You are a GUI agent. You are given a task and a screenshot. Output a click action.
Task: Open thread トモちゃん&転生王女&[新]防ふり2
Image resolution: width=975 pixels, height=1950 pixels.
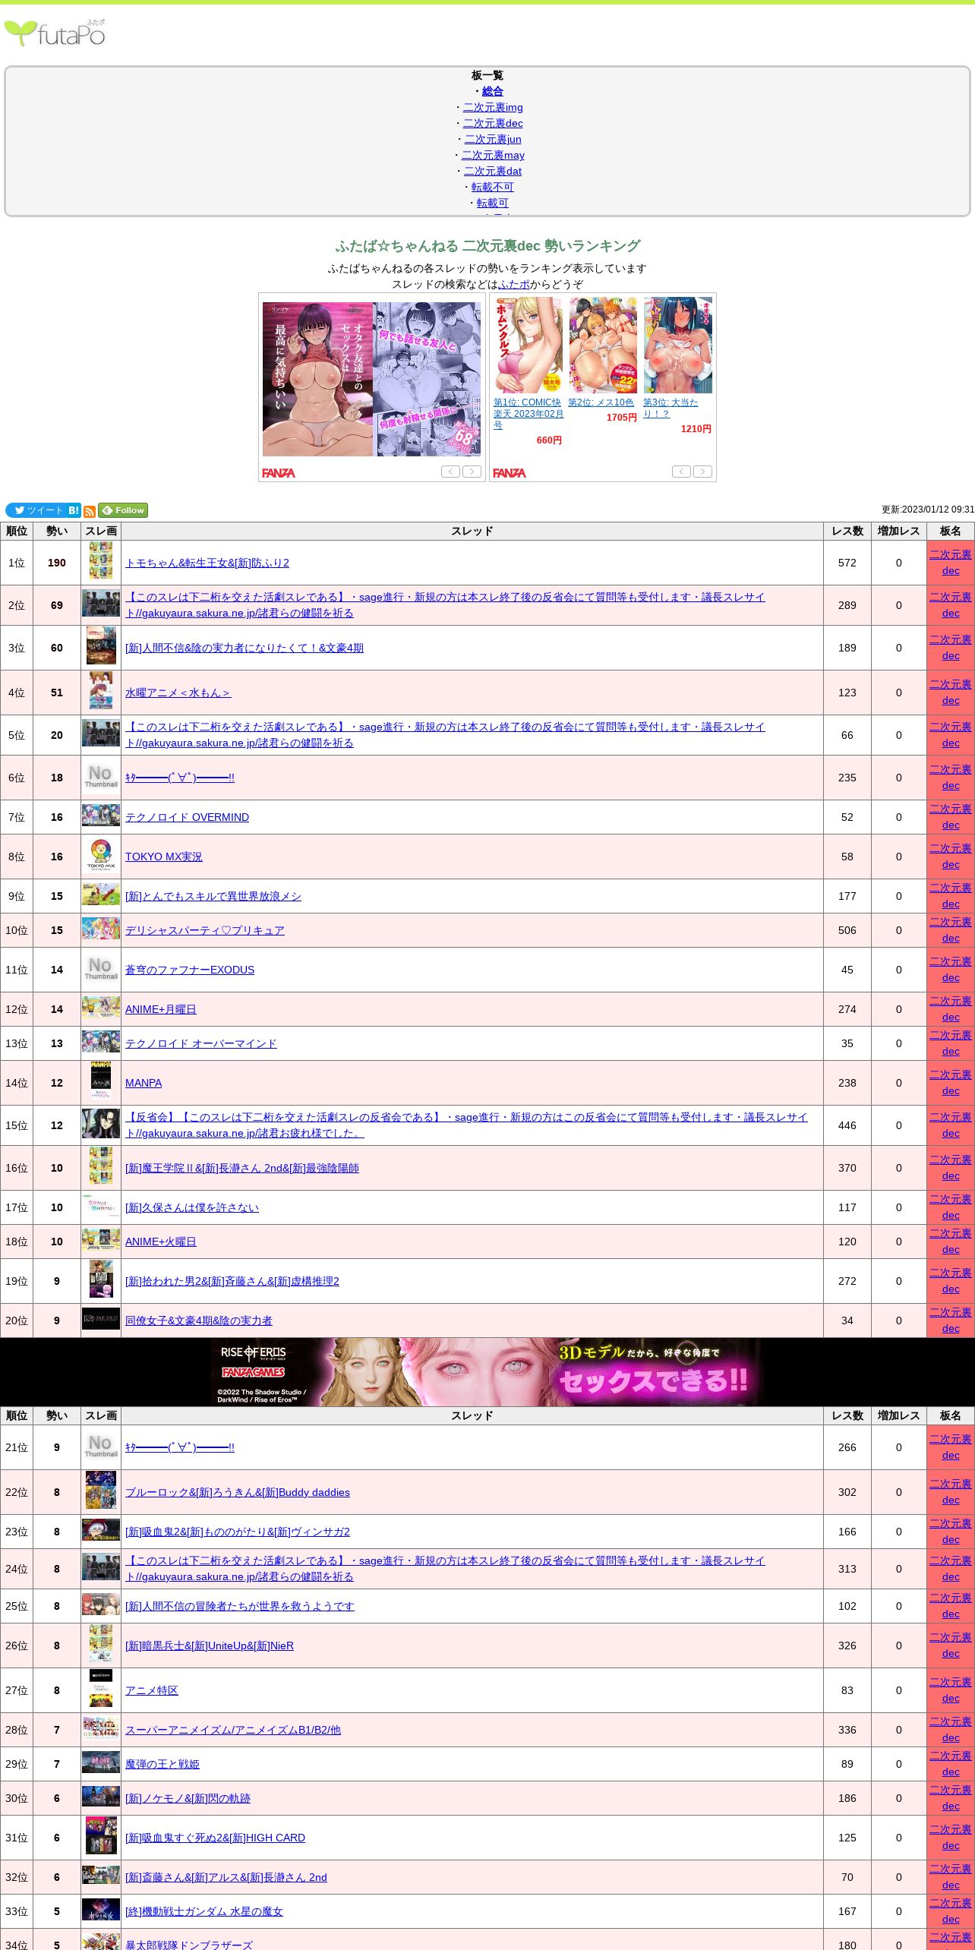click(207, 563)
